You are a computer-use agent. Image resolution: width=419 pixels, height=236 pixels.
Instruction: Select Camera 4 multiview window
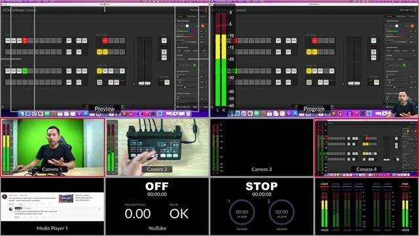[x=367, y=147]
